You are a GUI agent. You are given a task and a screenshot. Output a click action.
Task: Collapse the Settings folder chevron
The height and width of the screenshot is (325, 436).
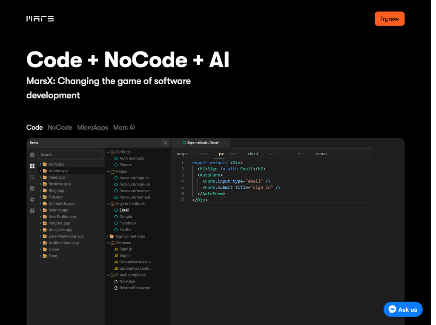(x=108, y=152)
